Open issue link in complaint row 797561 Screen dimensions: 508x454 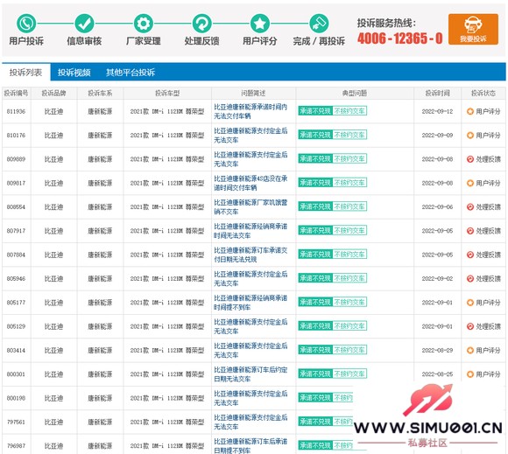[x=250, y=422]
